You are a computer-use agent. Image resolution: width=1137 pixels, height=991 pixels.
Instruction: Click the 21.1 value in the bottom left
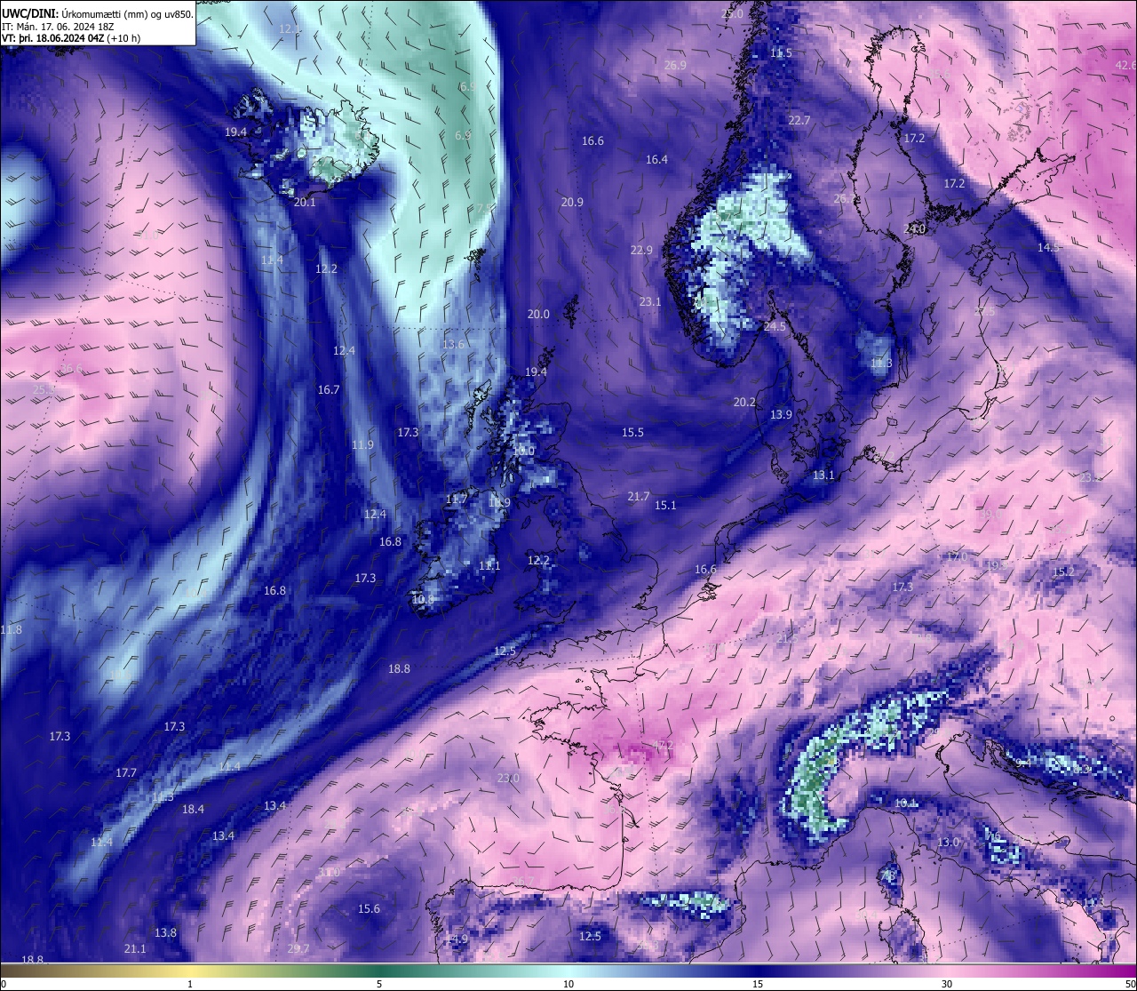(135, 949)
